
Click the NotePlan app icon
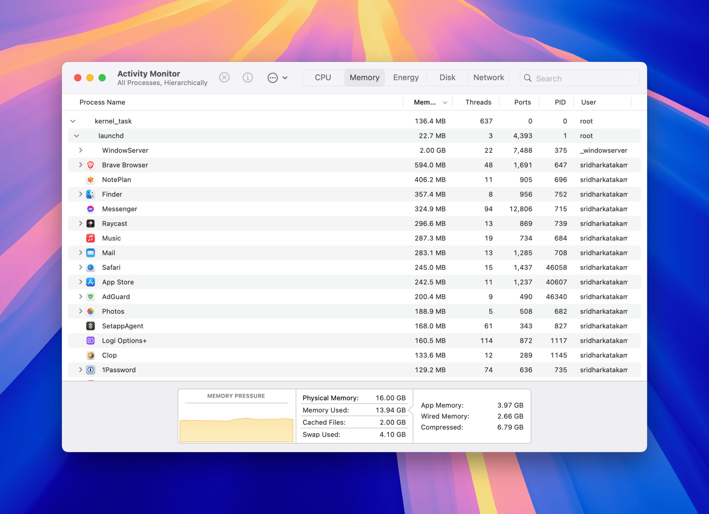tap(91, 180)
